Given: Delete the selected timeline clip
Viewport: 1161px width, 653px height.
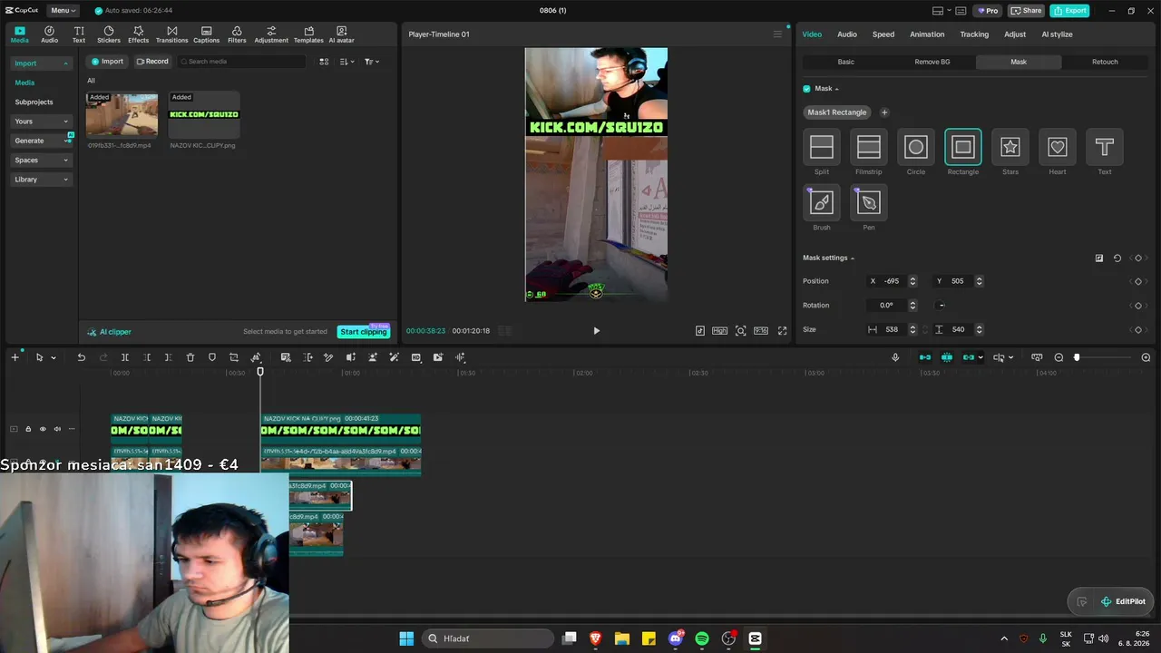Looking at the screenshot, I should point(190,357).
